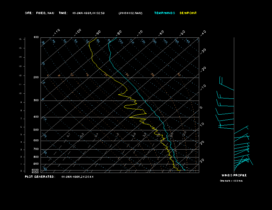Viewport: 272px width, 210px height.
Task: Click the PLOT GENERATED label
Action: [40, 176]
